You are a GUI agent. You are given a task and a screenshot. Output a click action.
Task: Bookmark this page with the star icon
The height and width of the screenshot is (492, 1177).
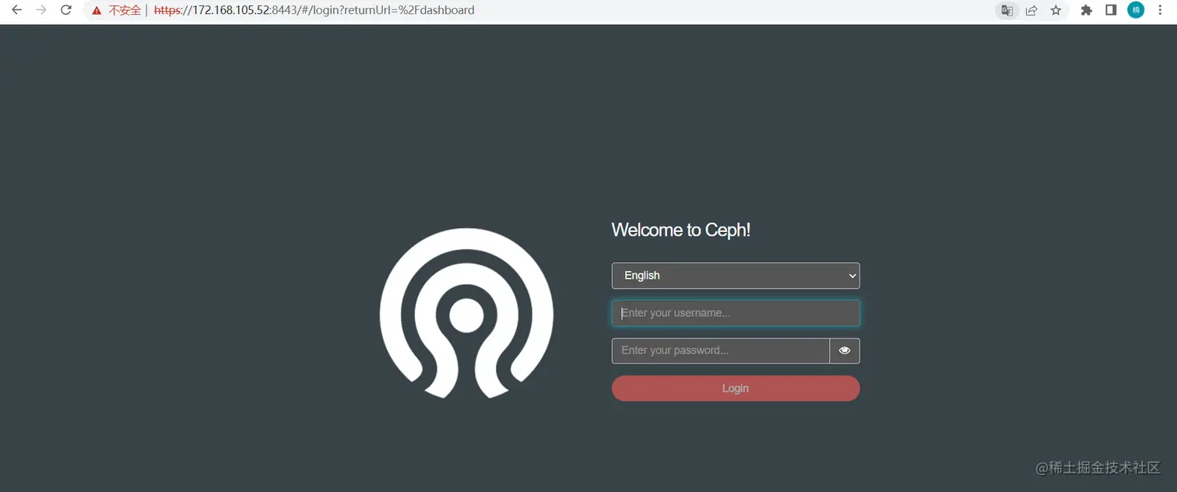click(1056, 10)
